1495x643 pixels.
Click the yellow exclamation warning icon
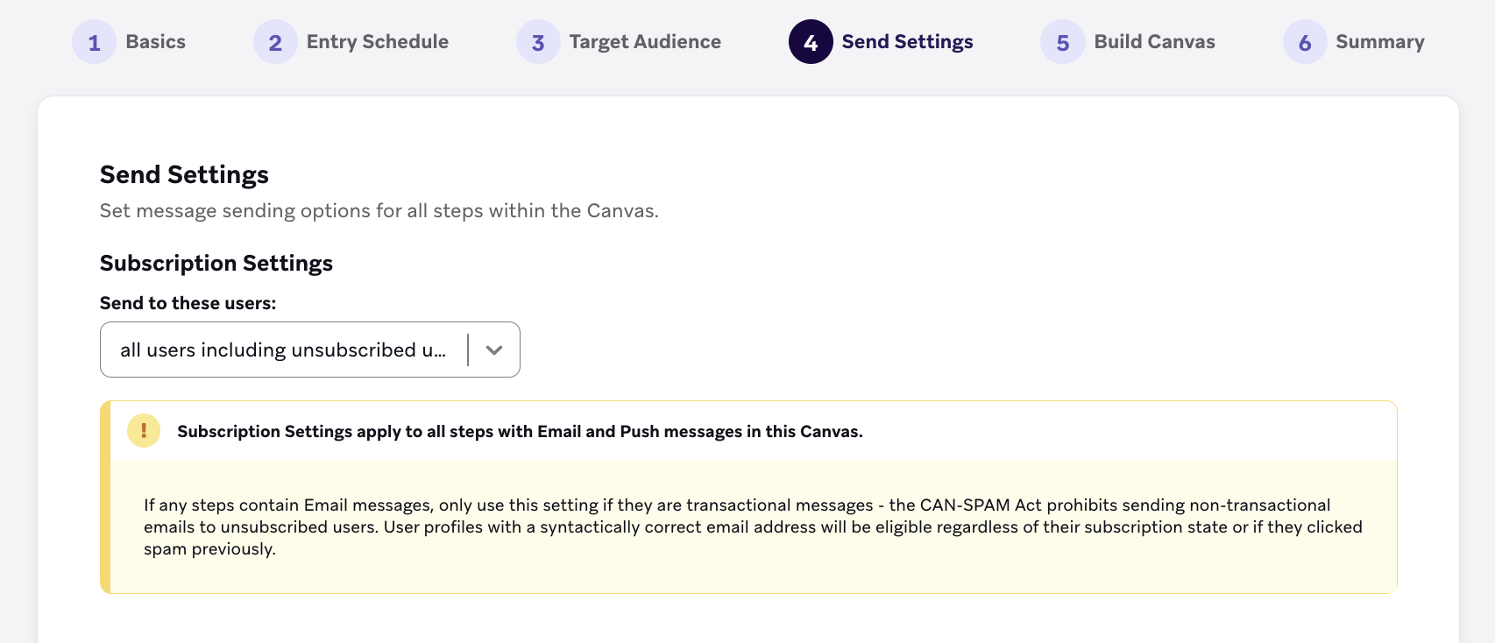click(144, 431)
